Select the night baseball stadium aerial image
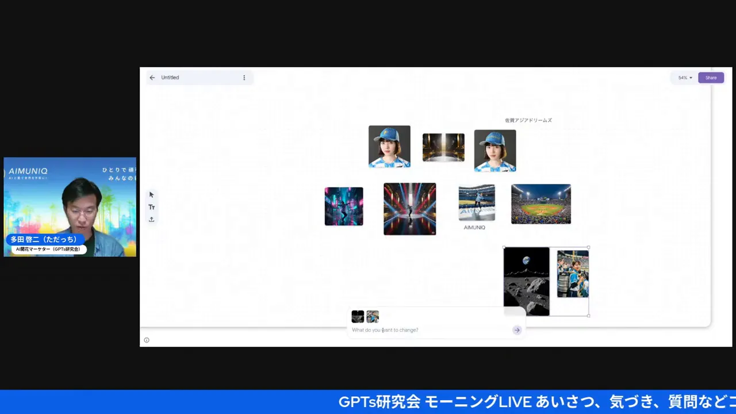Screen dimensions: 736x414 point(540,204)
